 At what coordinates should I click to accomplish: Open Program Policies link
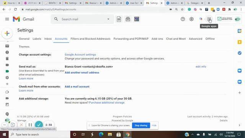122,117
